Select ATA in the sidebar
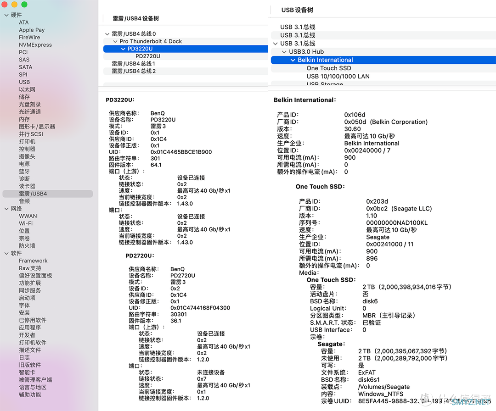 [24, 22]
